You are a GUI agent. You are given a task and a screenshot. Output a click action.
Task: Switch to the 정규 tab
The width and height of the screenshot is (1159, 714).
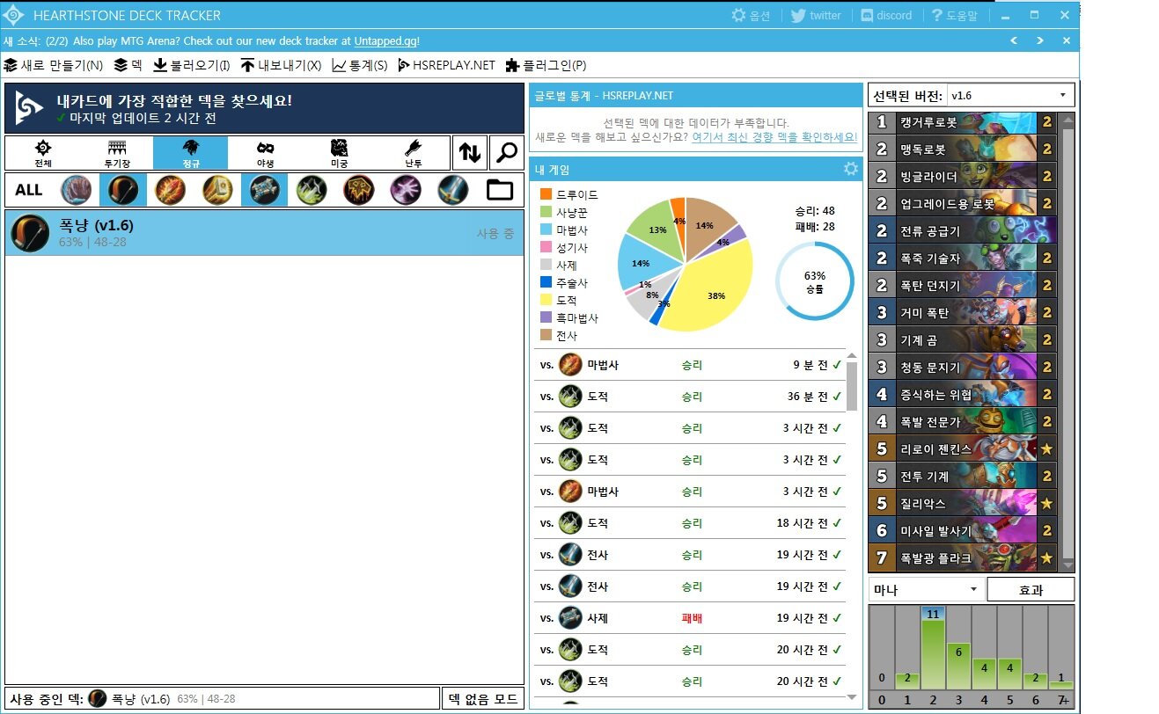(x=191, y=153)
